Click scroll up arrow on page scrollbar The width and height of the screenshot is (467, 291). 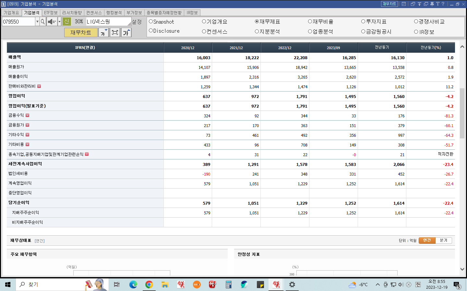[462, 47]
